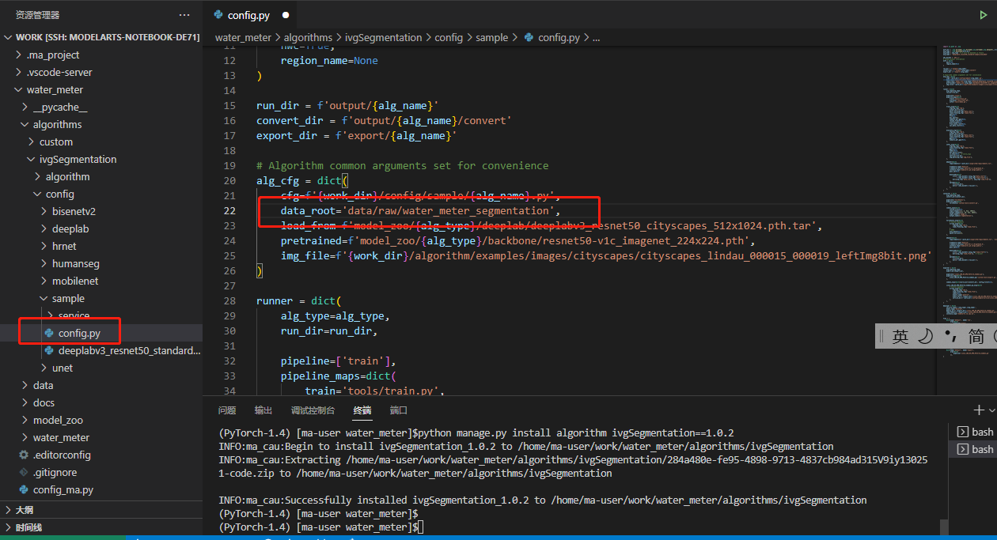Click the IME moon half-width icon

[x=925, y=336]
